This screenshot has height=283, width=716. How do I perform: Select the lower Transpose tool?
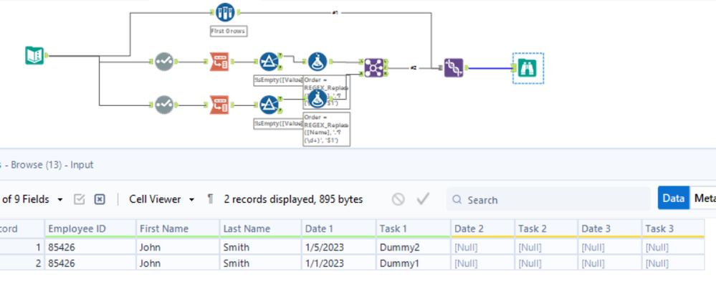219,105
